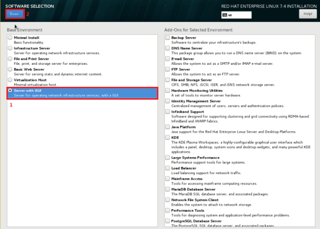
Task: Enable Backup Server add-on checkbox
Action: [x=167, y=37]
